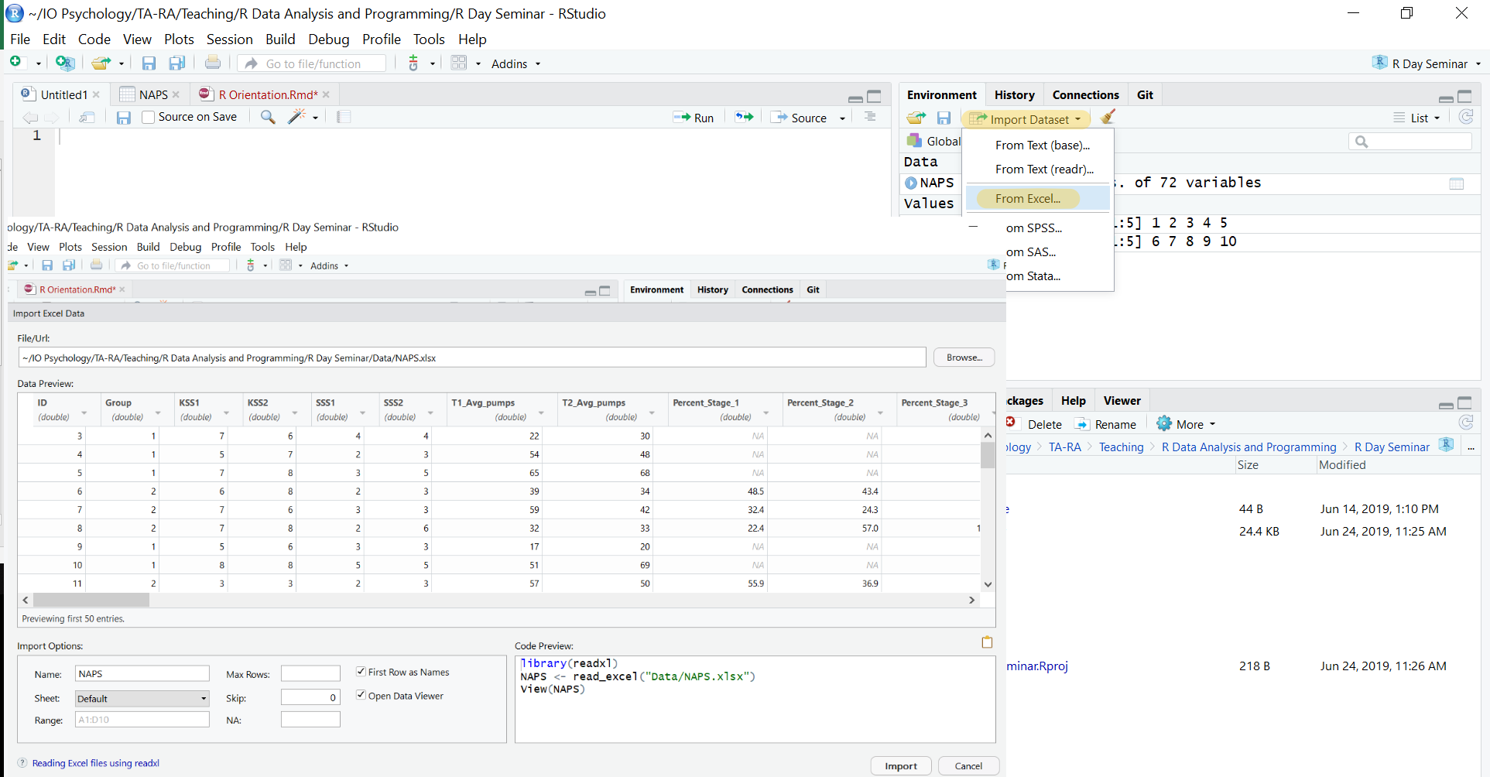Click the Run button in editor toolbar
This screenshot has width=1490, height=777.
(x=694, y=118)
